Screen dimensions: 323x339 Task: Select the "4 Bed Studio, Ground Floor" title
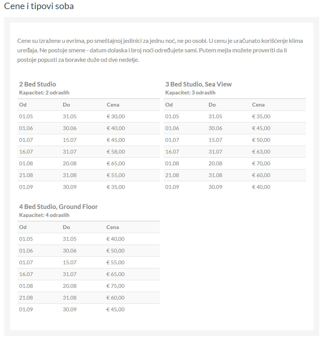[x=58, y=207]
